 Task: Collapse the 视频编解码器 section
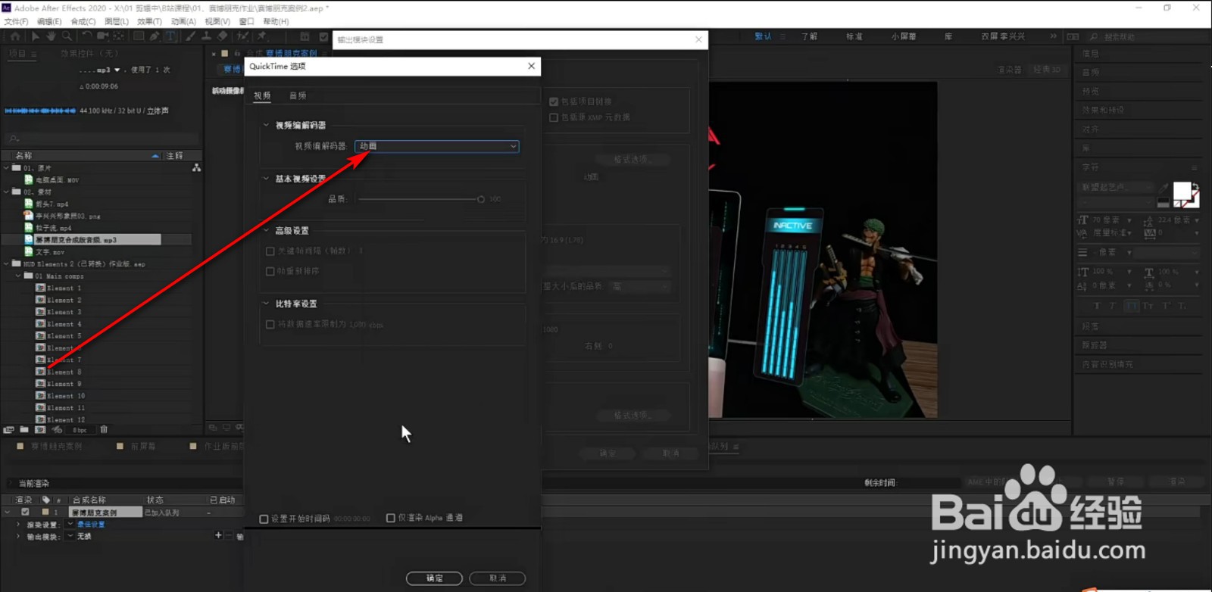coord(266,125)
